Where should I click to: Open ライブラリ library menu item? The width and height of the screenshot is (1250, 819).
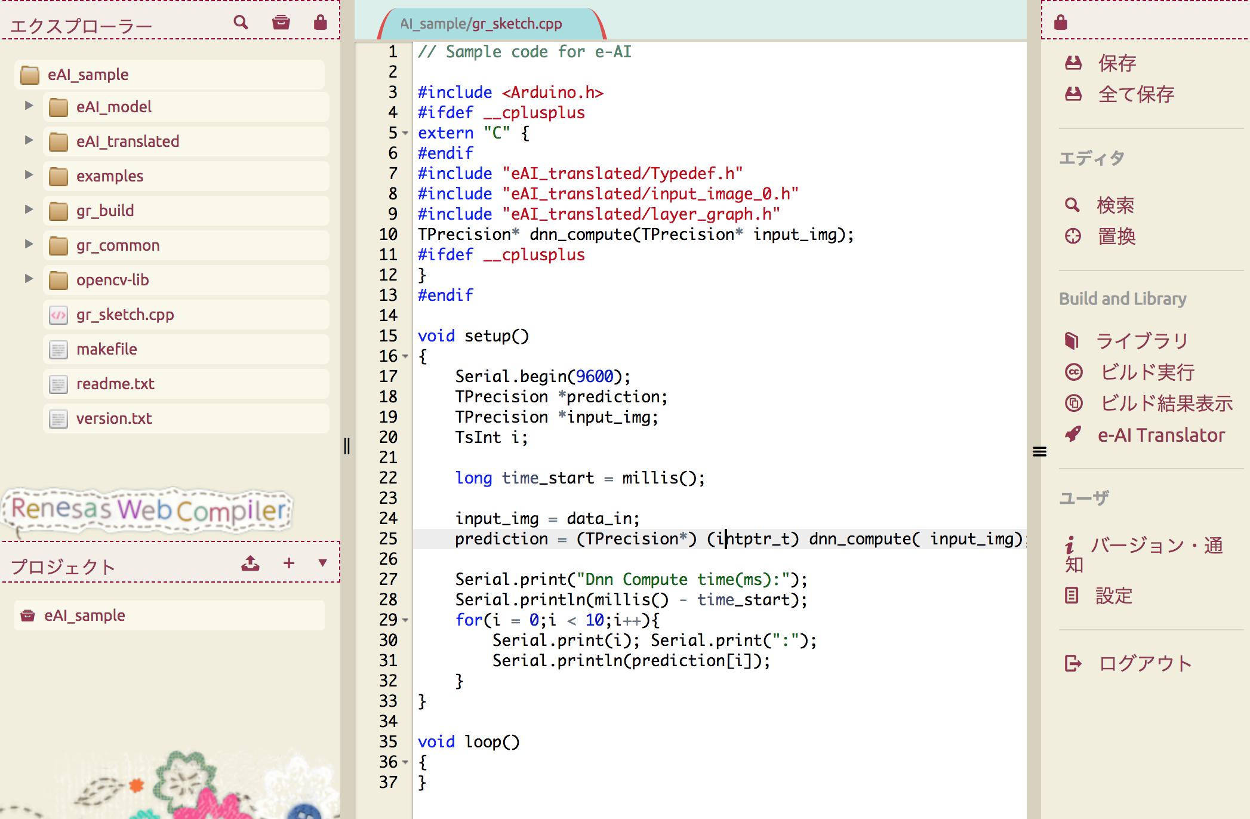(x=1141, y=341)
